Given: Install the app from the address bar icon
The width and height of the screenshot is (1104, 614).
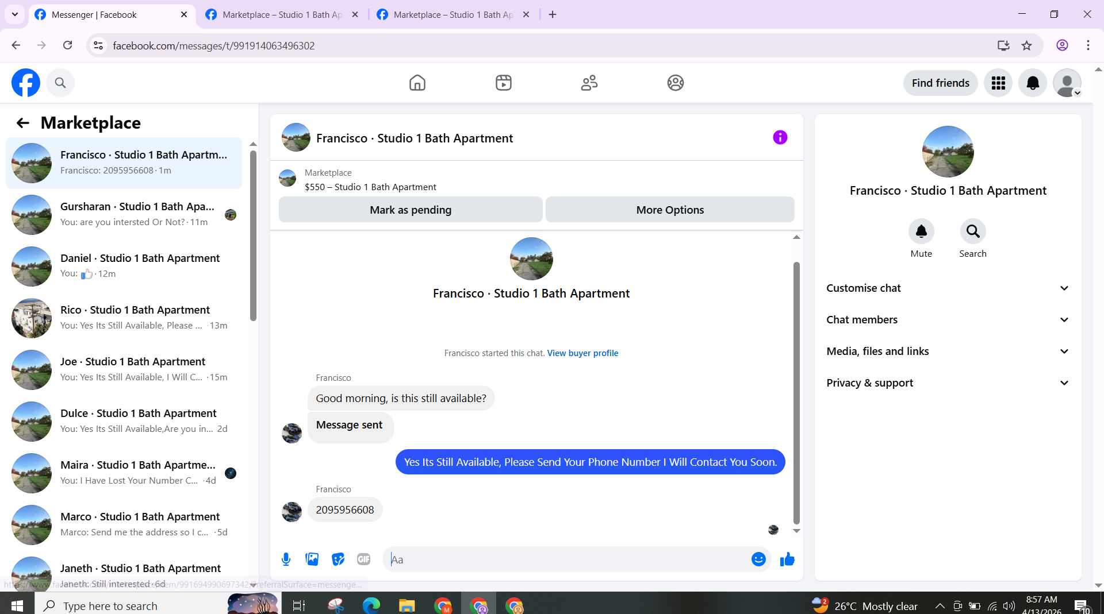Looking at the screenshot, I should click(x=1003, y=45).
